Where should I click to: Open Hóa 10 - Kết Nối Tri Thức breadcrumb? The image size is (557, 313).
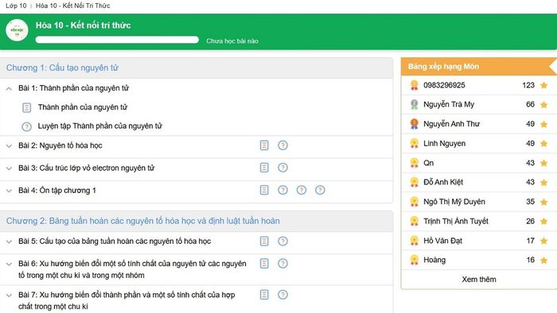coord(73,6)
